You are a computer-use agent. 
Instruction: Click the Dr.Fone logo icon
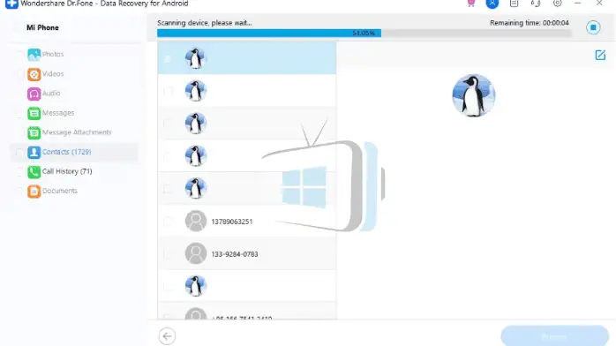[x=11, y=4]
